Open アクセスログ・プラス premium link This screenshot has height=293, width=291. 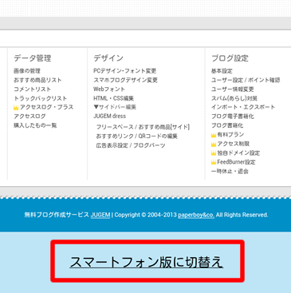tap(46, 107)
